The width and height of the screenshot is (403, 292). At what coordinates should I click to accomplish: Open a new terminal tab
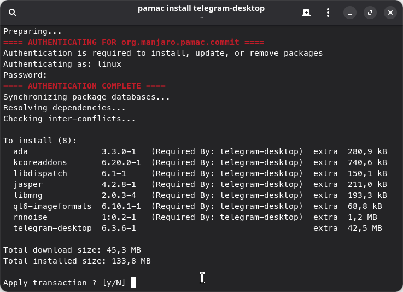pyautogui.click(x=306, y=13)
